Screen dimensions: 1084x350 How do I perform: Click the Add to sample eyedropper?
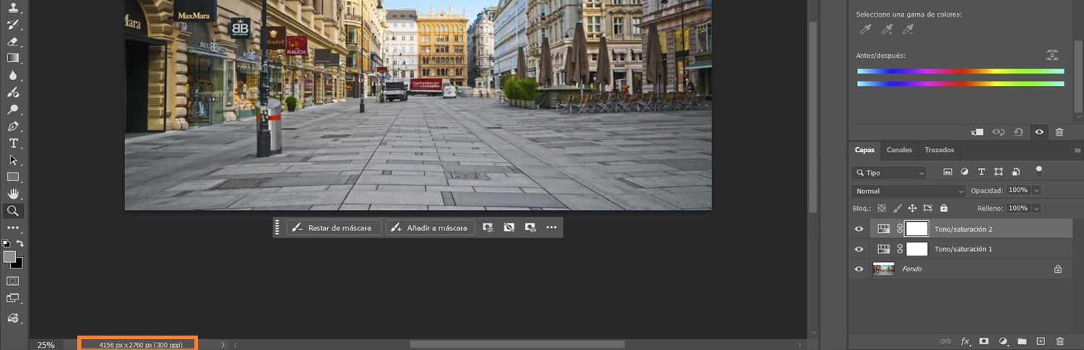[x=887, y=30]
